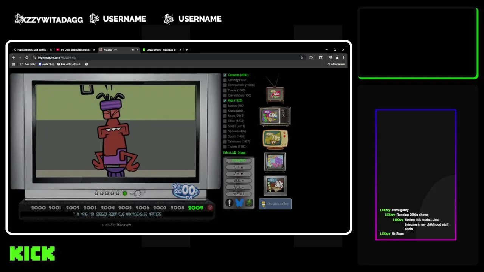
Task: Click the Kick logo in the overlay
Action: (33, 253)
